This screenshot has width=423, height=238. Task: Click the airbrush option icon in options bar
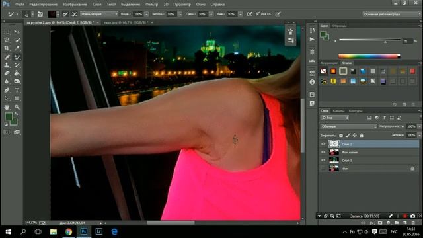249,14
